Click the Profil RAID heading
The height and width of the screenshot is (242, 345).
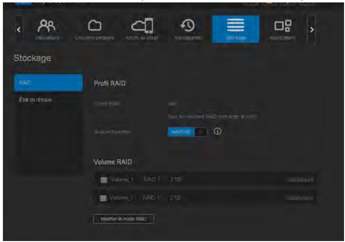(x=110, y=83)
